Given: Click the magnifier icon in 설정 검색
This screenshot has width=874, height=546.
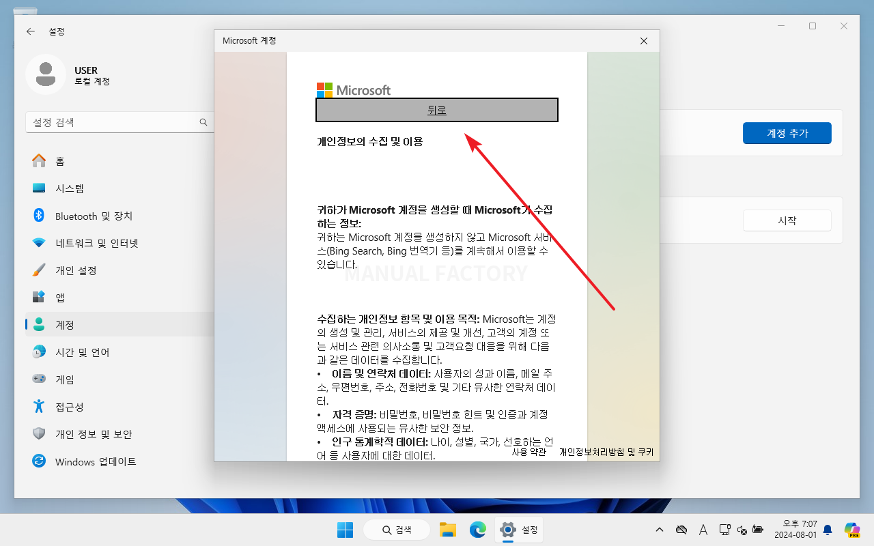Looking at the screenshot, I should click(x=203, y=122).
